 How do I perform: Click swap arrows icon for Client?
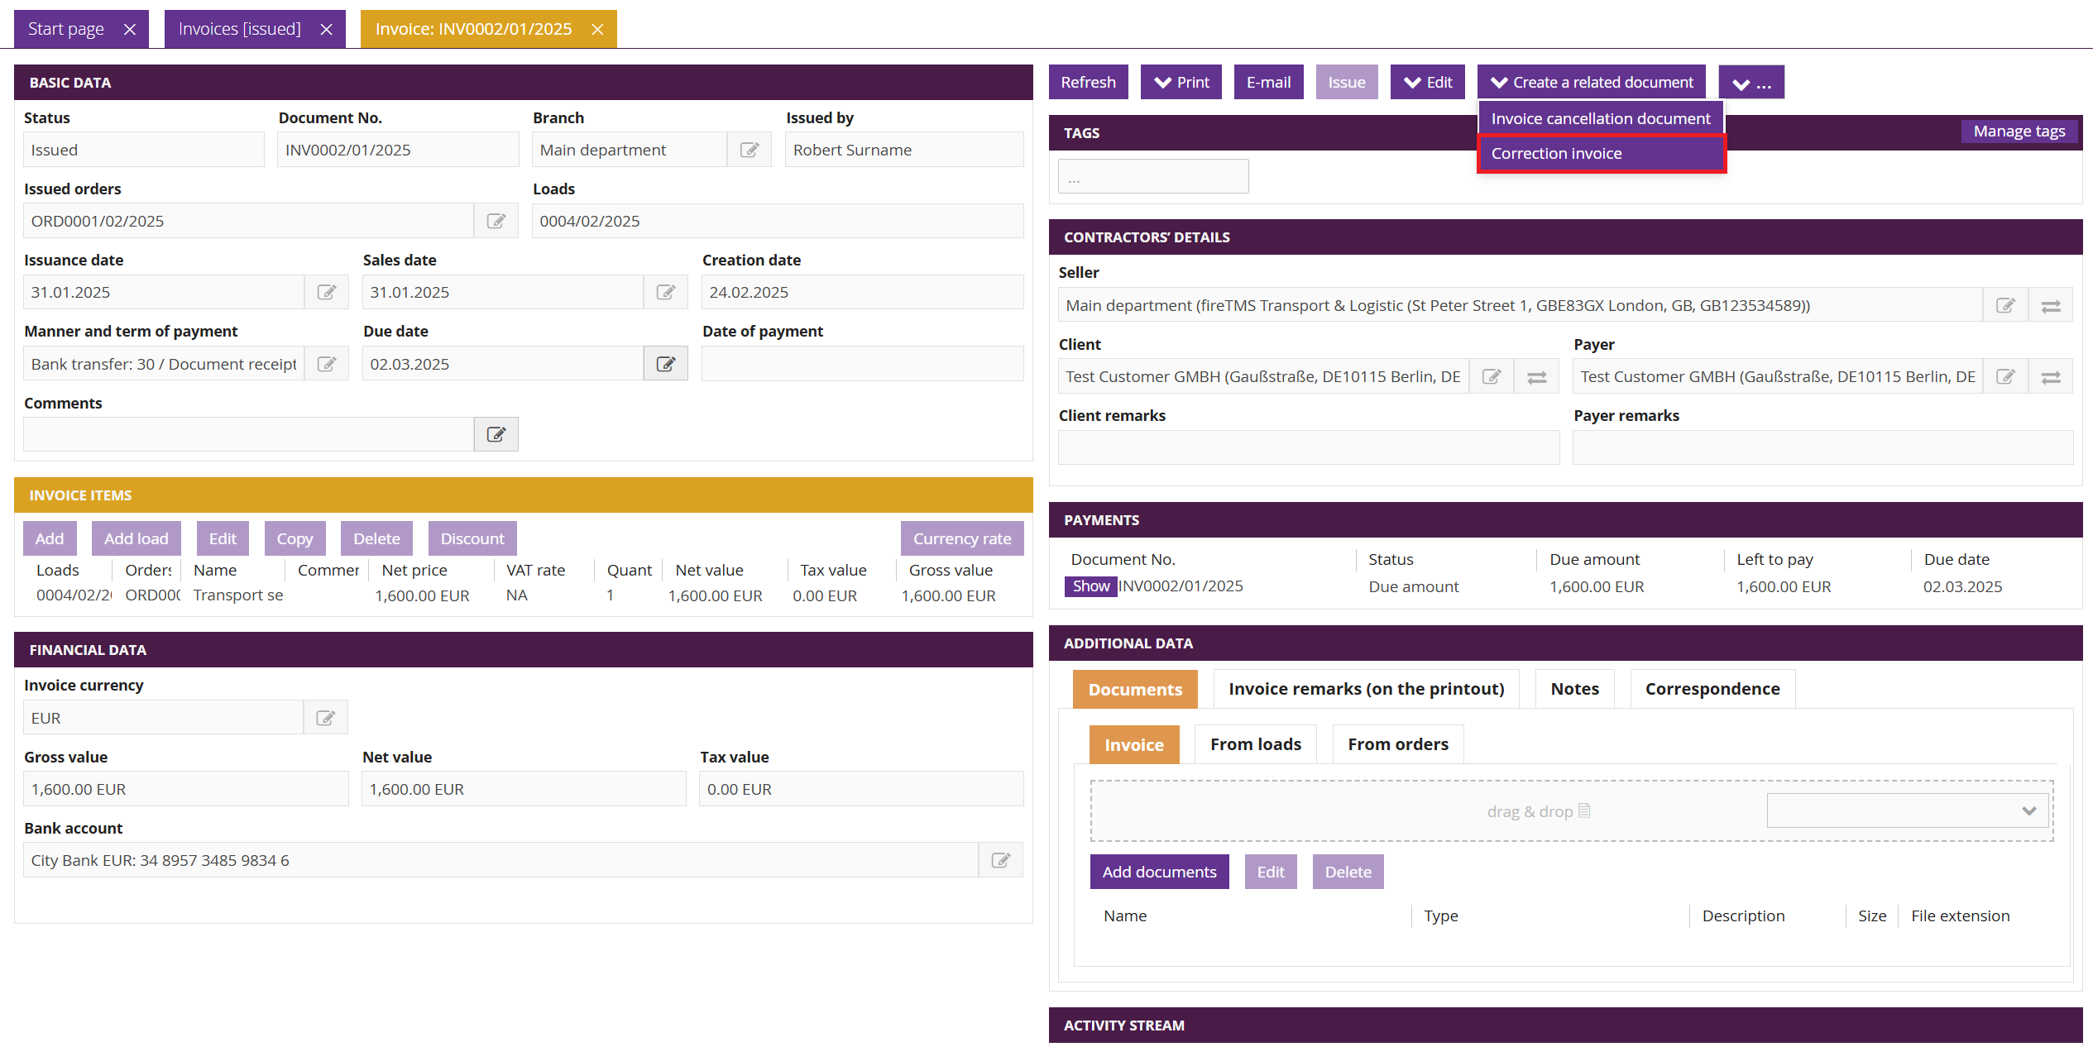[x=1537, y=377]
